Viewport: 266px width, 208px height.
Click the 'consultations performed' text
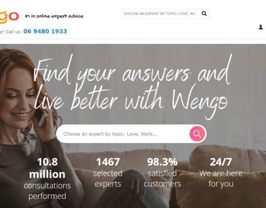(47, 191)
